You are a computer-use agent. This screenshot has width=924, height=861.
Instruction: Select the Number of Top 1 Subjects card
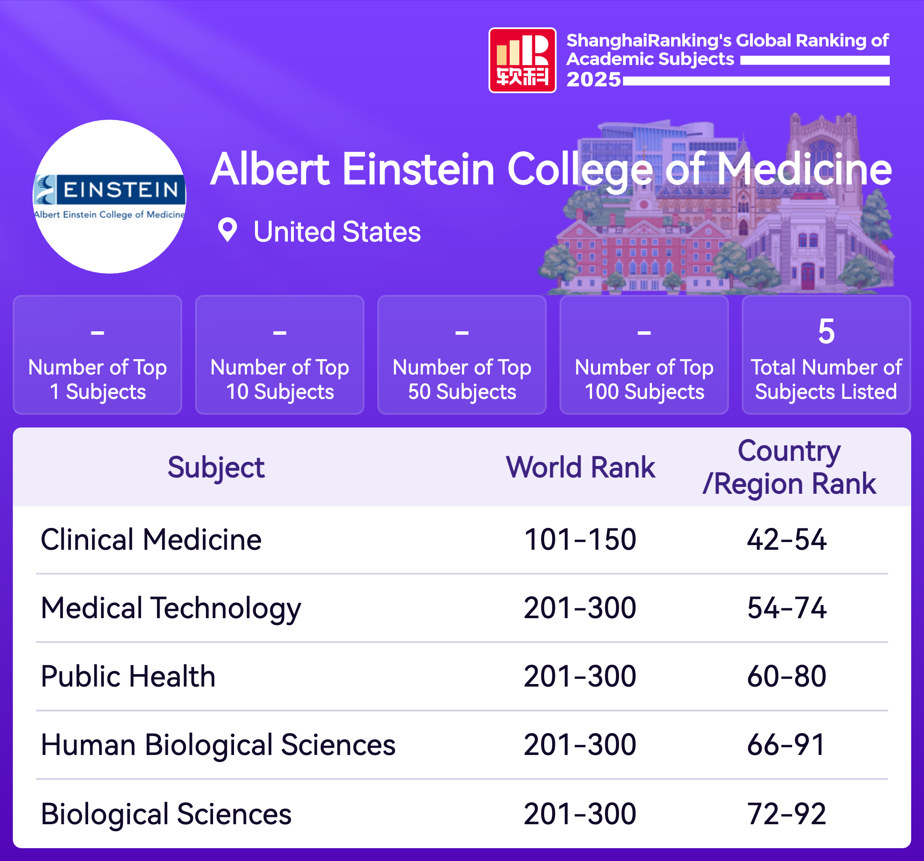98,355
